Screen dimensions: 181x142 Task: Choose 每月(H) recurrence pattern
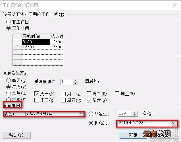(9, 93)
